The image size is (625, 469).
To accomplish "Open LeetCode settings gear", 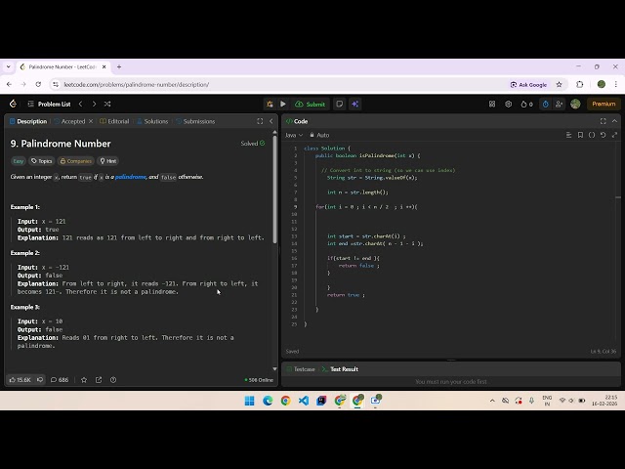I will [508, 105].
